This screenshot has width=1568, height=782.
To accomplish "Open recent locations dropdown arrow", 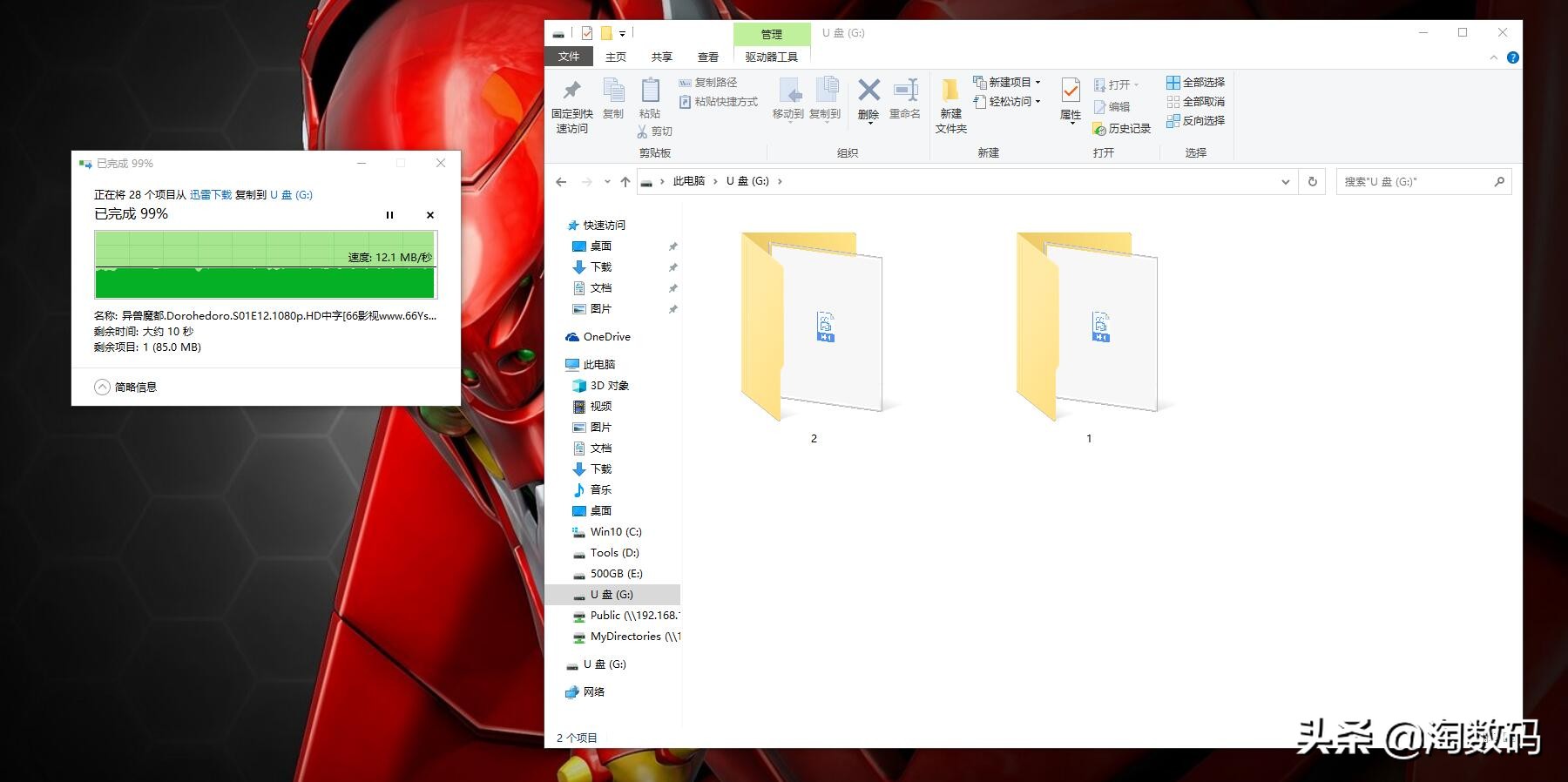I will pos(606,183).
